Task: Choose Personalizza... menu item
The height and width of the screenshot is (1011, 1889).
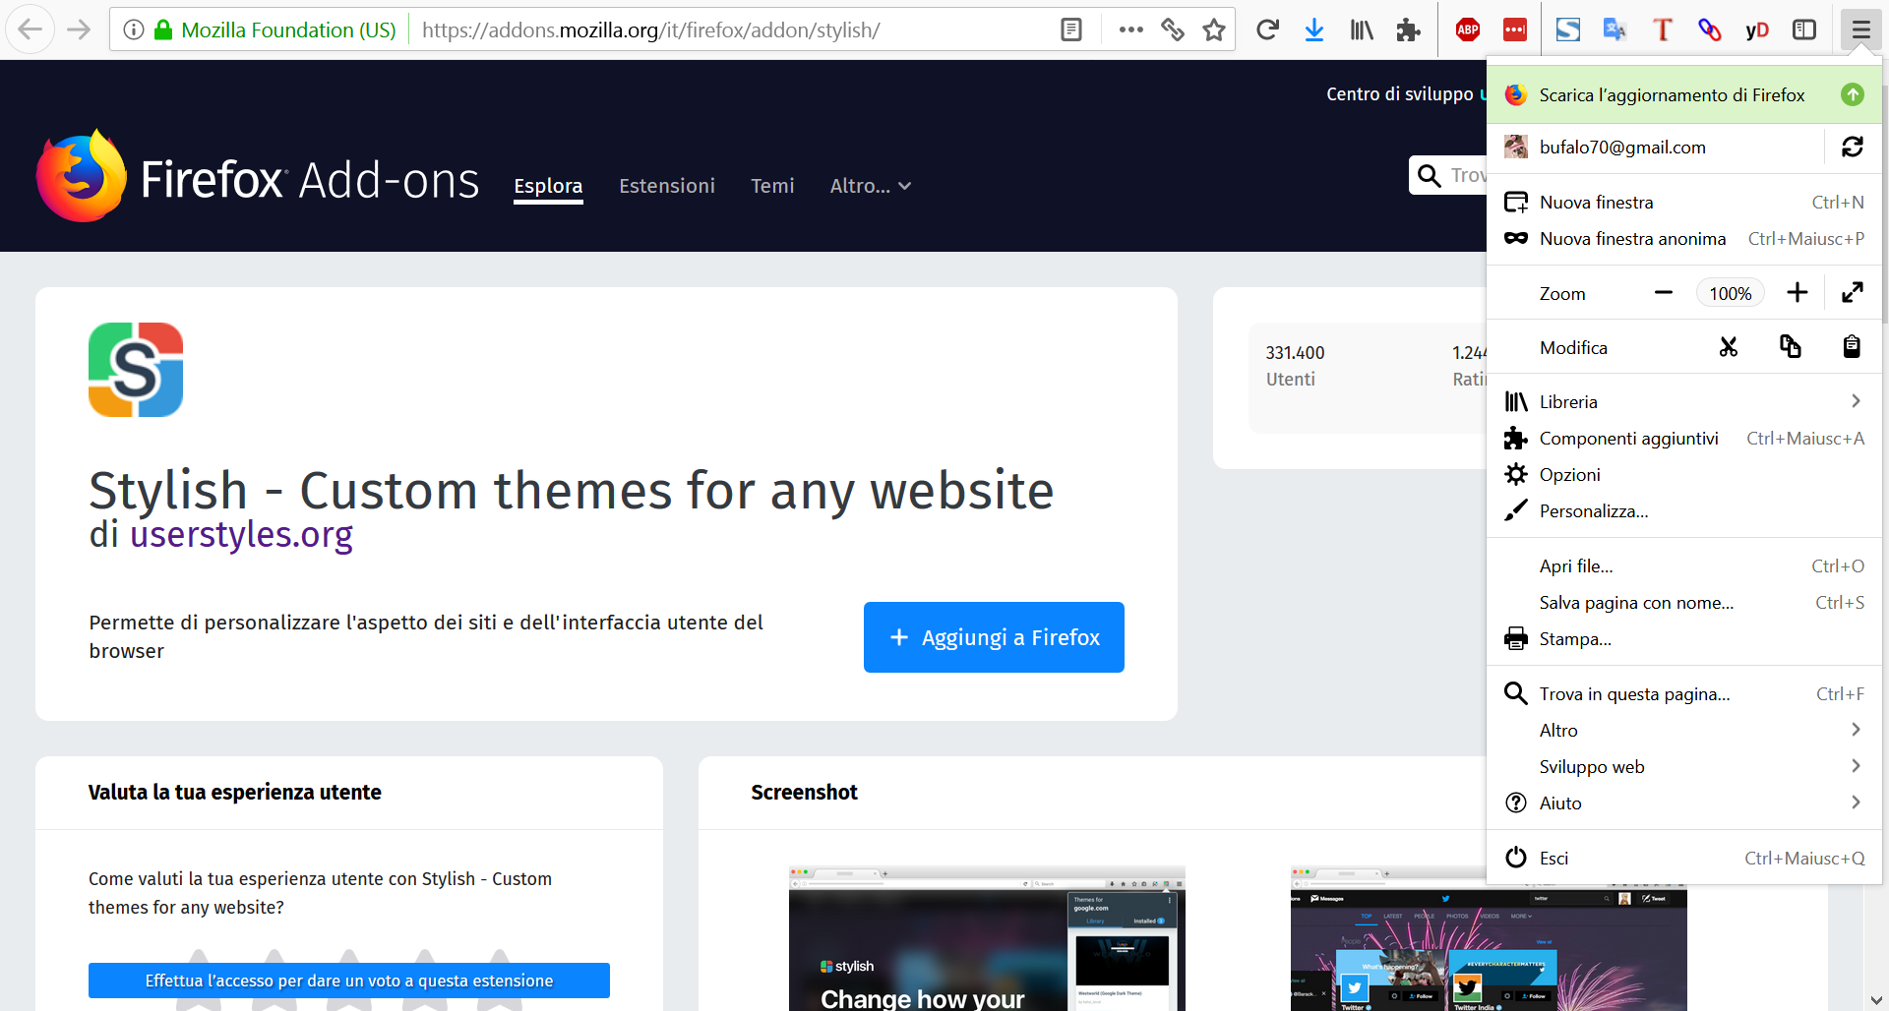Action: 1684,510
